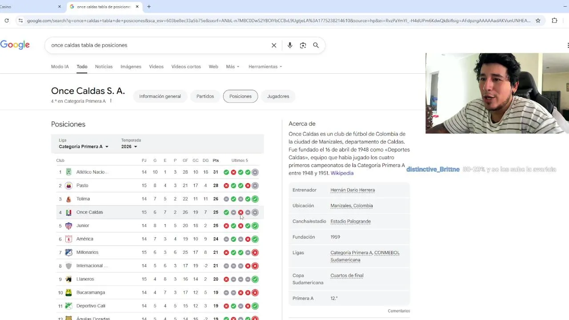Click the streamer webcam overlay
Image resolution: width=569 pixels, height=320 pixels.
coord(497,93)
